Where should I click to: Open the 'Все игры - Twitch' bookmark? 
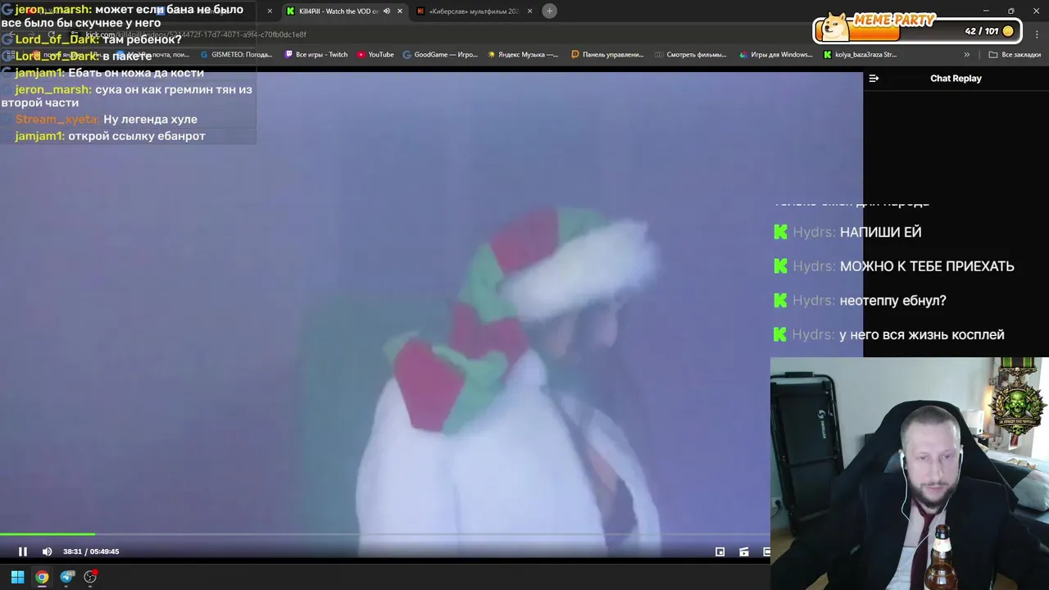(x=316, y=55)
